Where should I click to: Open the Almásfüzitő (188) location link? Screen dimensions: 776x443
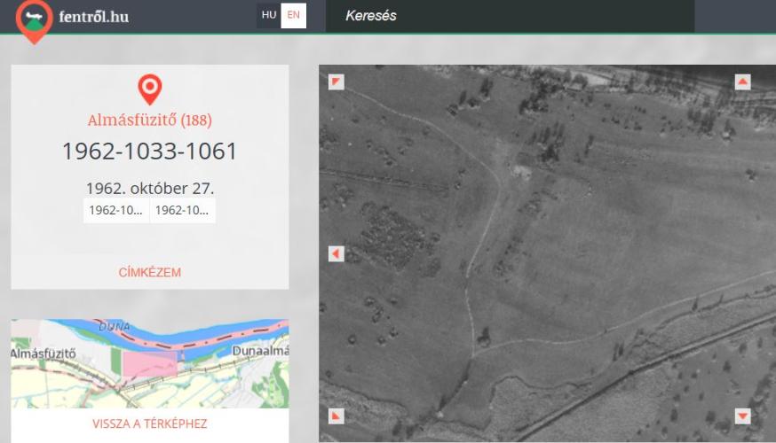(x=149, y=120)
